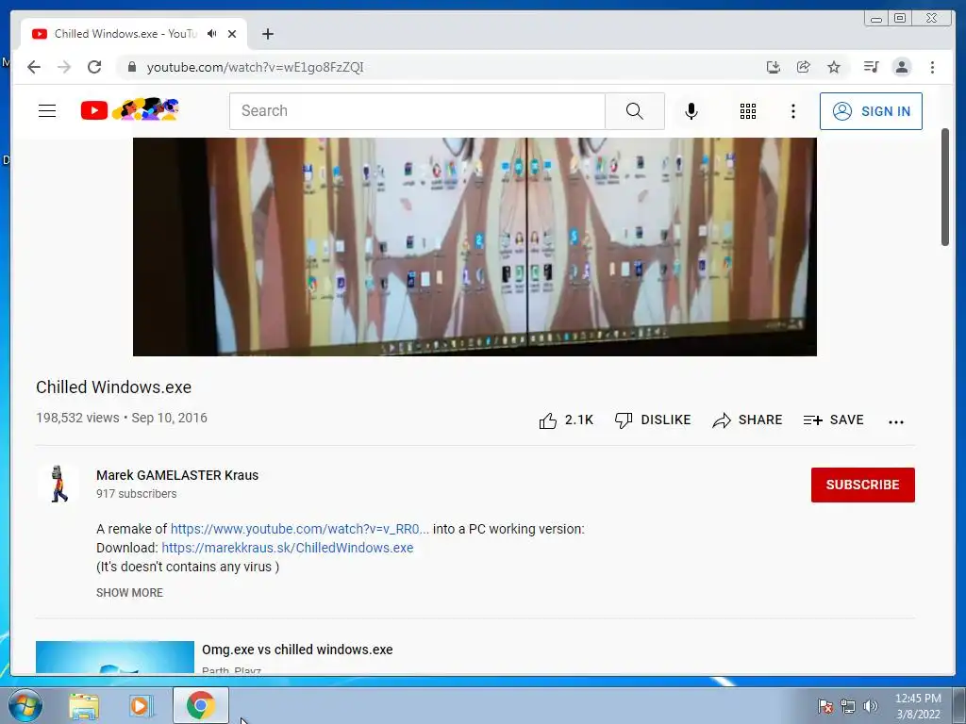Go back to the previous page

[34, 67]
